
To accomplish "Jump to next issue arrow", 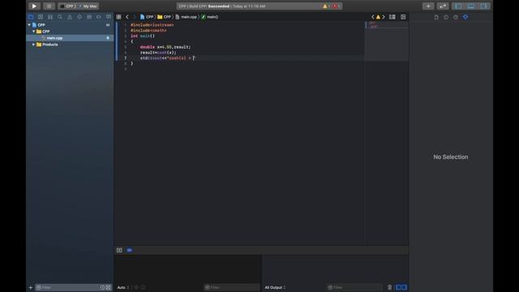I will coord(384,17).
